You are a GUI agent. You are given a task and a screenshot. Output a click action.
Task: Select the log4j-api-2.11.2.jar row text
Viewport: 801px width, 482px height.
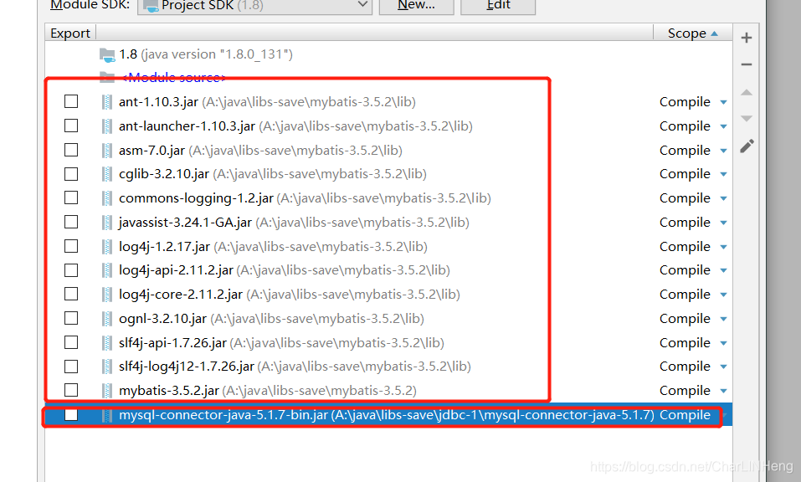point(285,270)
